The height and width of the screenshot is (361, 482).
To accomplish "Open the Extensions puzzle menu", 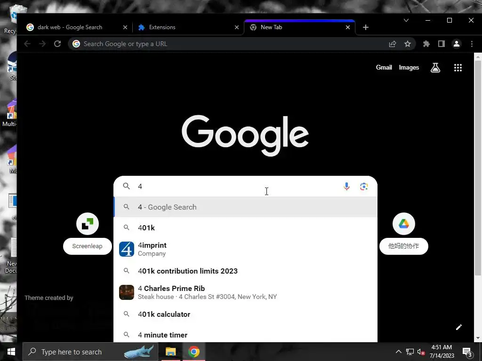I will (x=426, y=44).
